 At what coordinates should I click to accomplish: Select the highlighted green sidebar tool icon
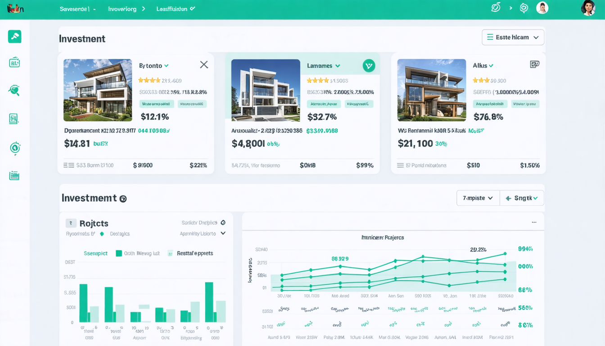point(14,36)
